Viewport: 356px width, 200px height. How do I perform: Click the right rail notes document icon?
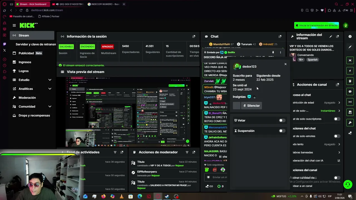[x=350, y=81]
